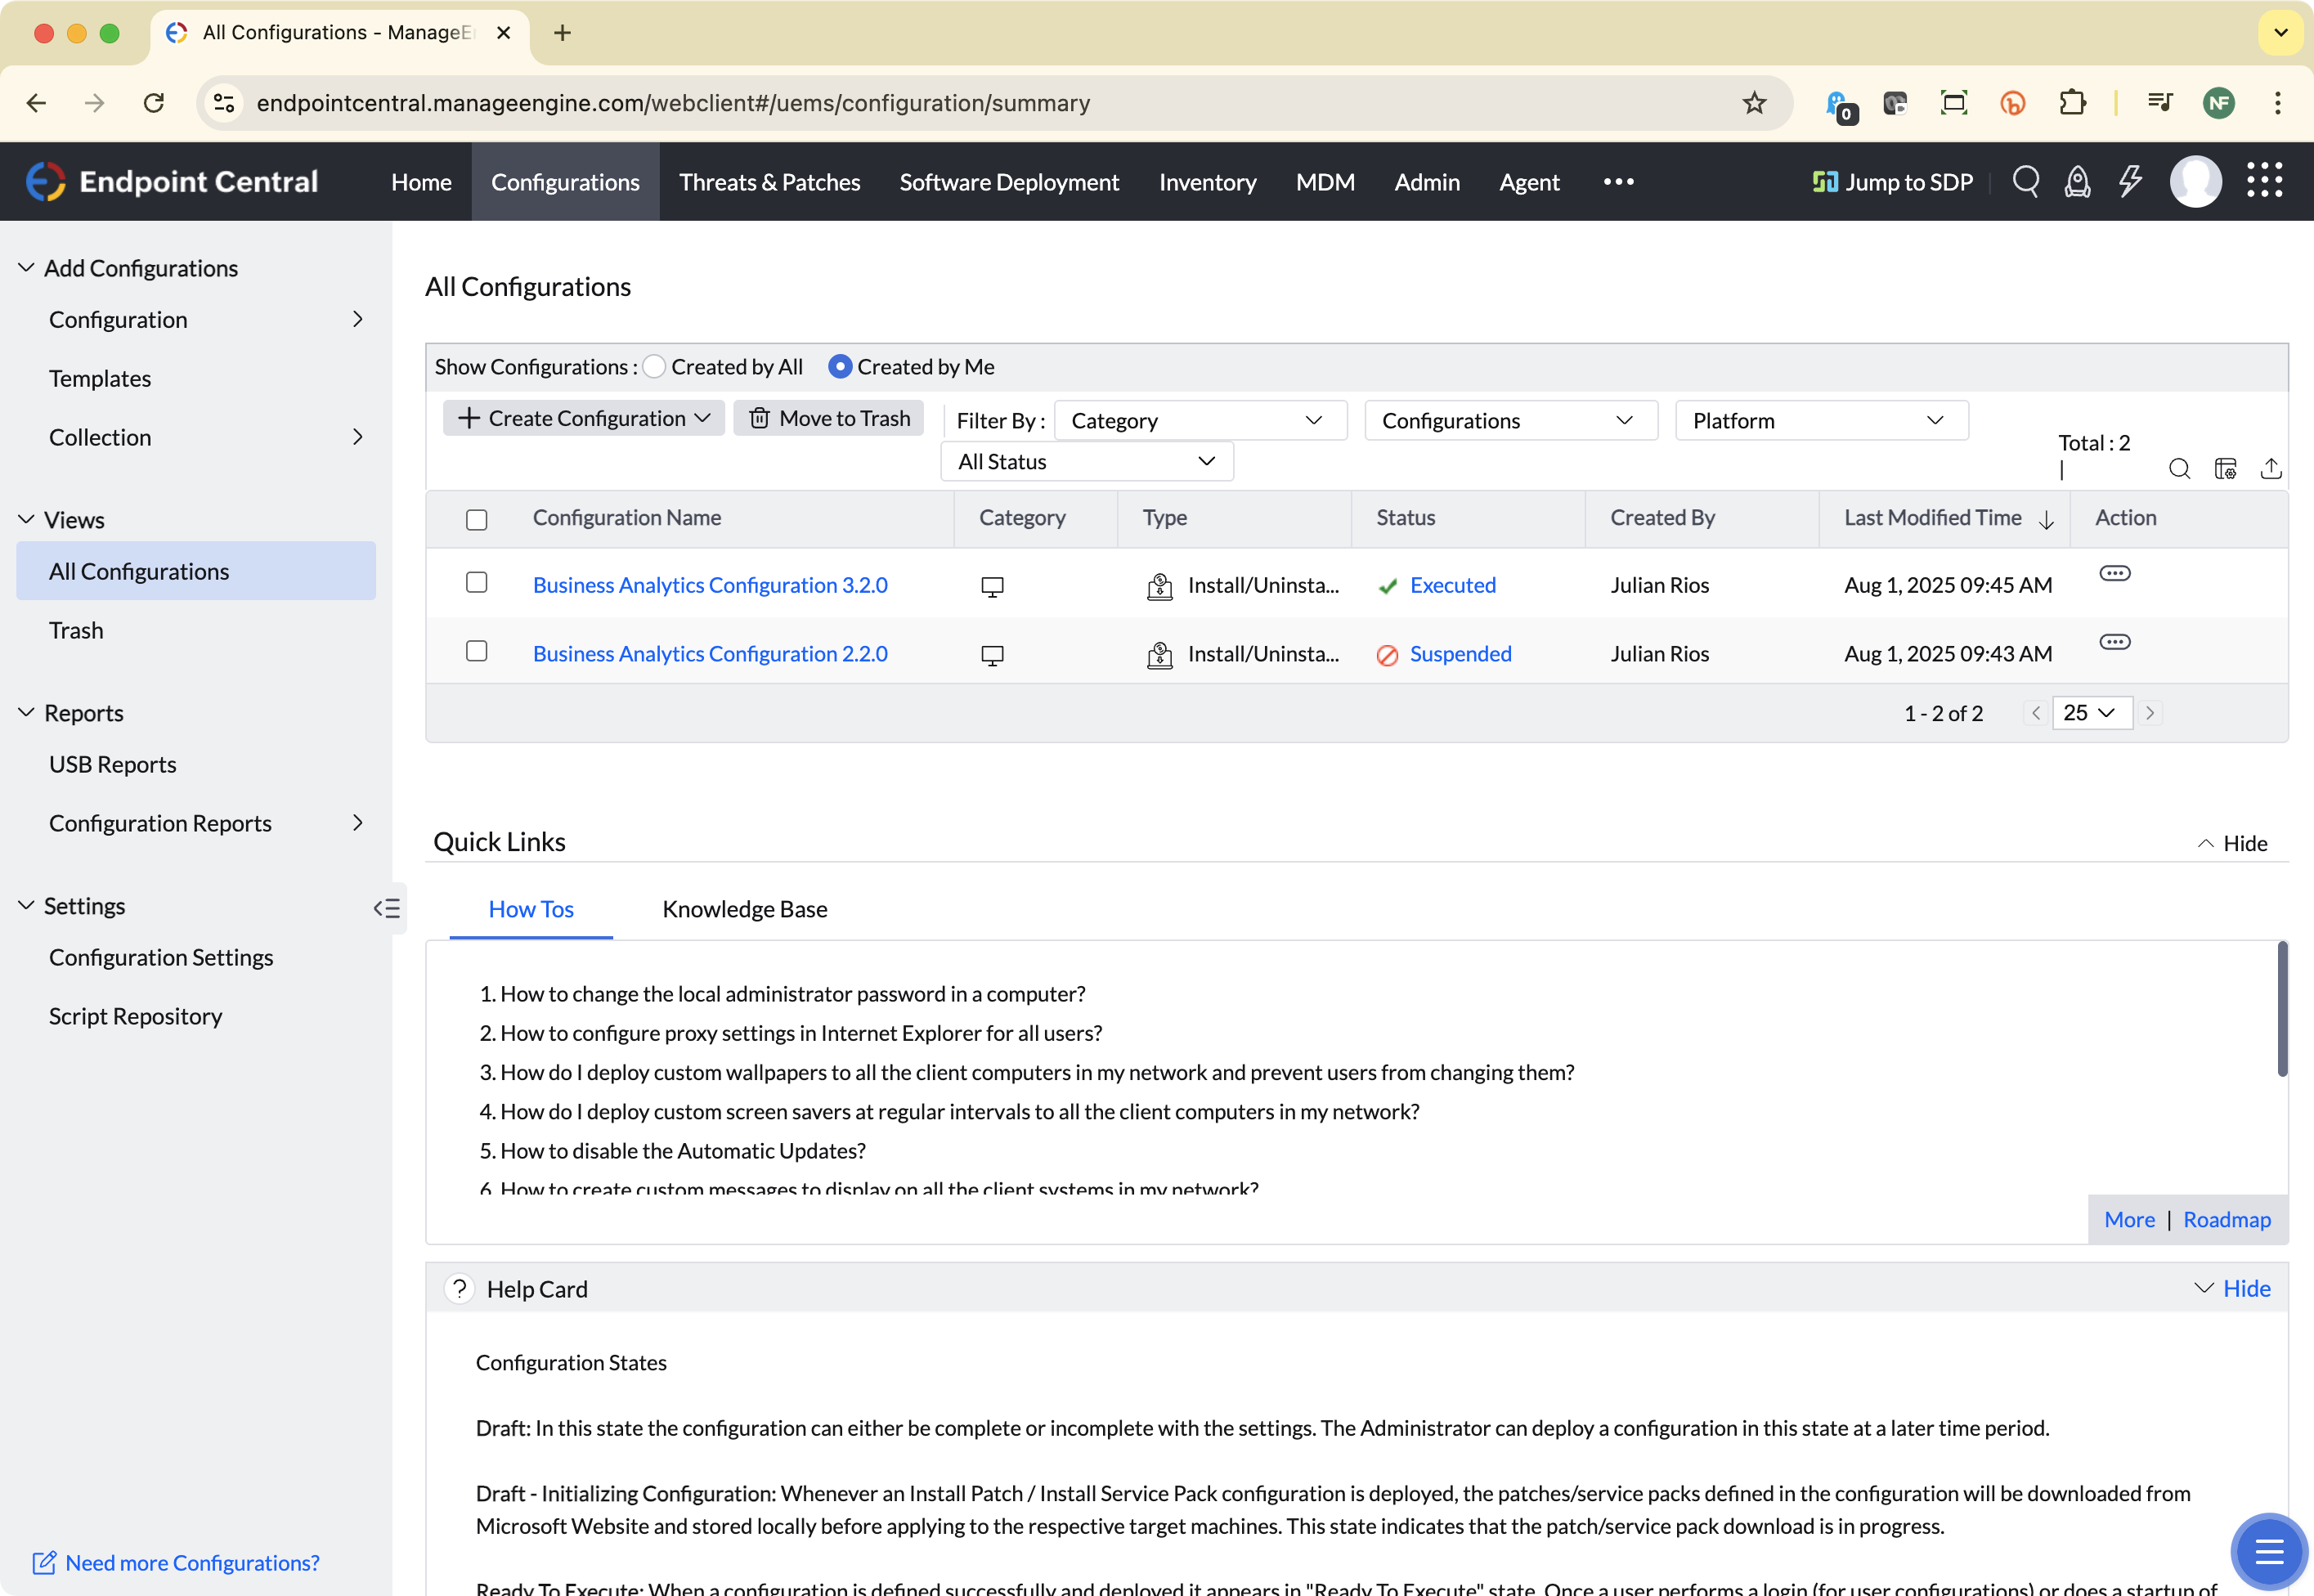Open the apps grid icon in header
Image resolution: width=2314 pixels, height=1596 pixels.
coord(2264,181)
